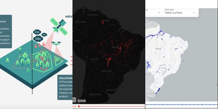Viewport: 218px width, 109px height.
Task: Click the red timeline track on dark map
Action: [x=109, y=106]
